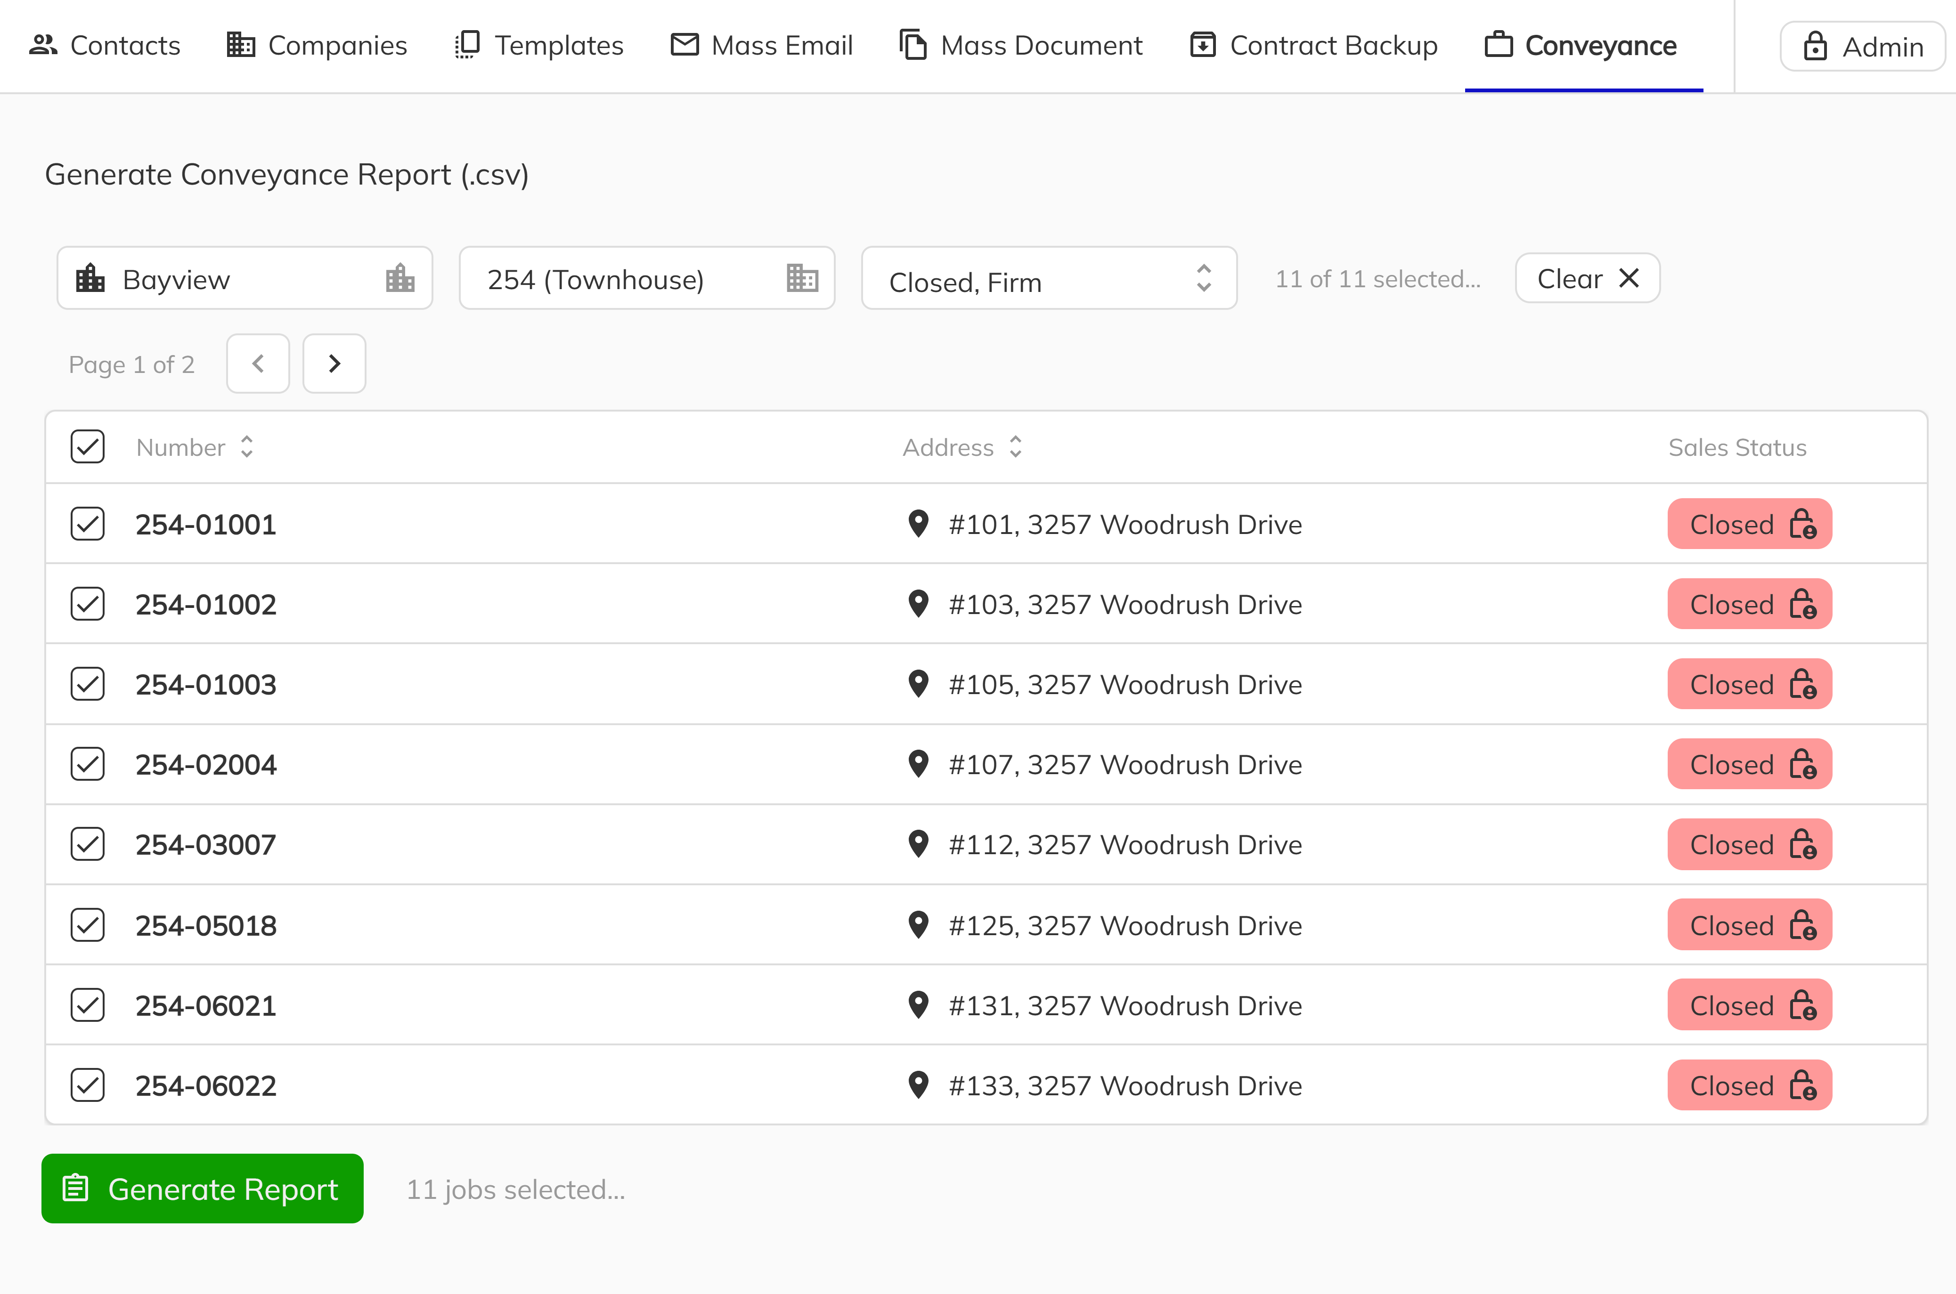
Task: Click the Admin button
Action: point(1863,46)
